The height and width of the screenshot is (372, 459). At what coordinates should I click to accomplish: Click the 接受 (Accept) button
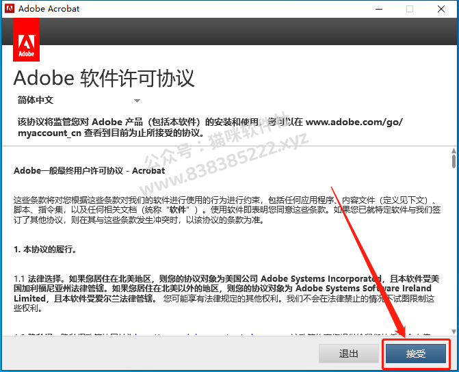[416, 354]
